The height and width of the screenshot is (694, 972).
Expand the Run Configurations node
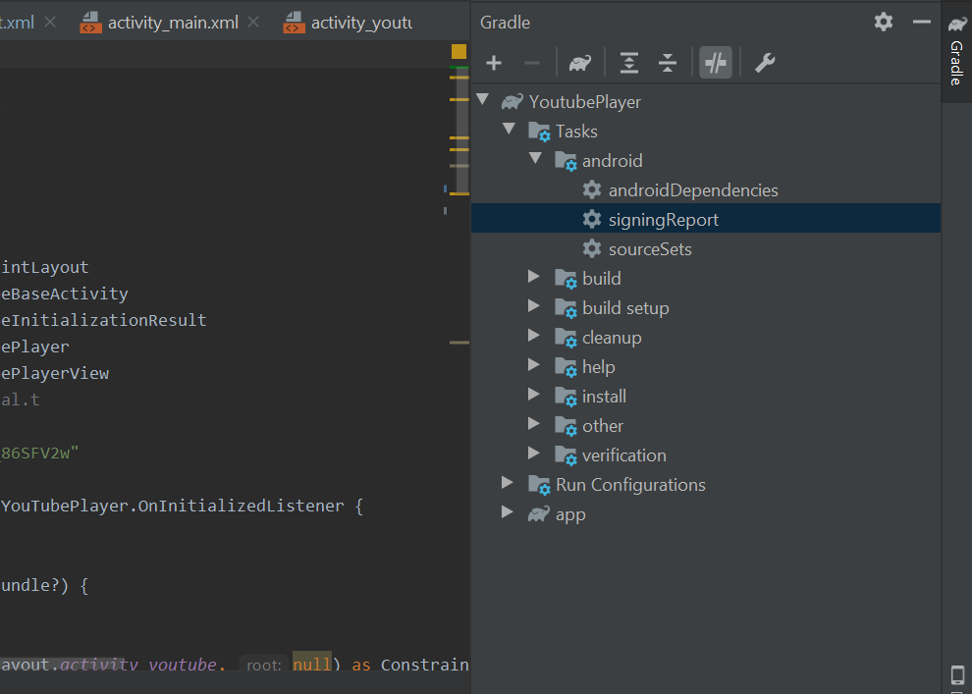tap(508, 484)
